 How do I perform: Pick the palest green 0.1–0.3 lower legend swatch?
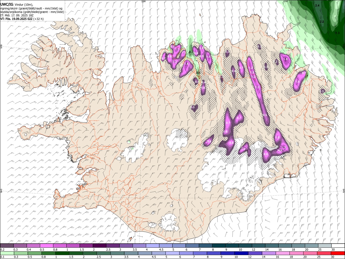(x=7, y=253)
